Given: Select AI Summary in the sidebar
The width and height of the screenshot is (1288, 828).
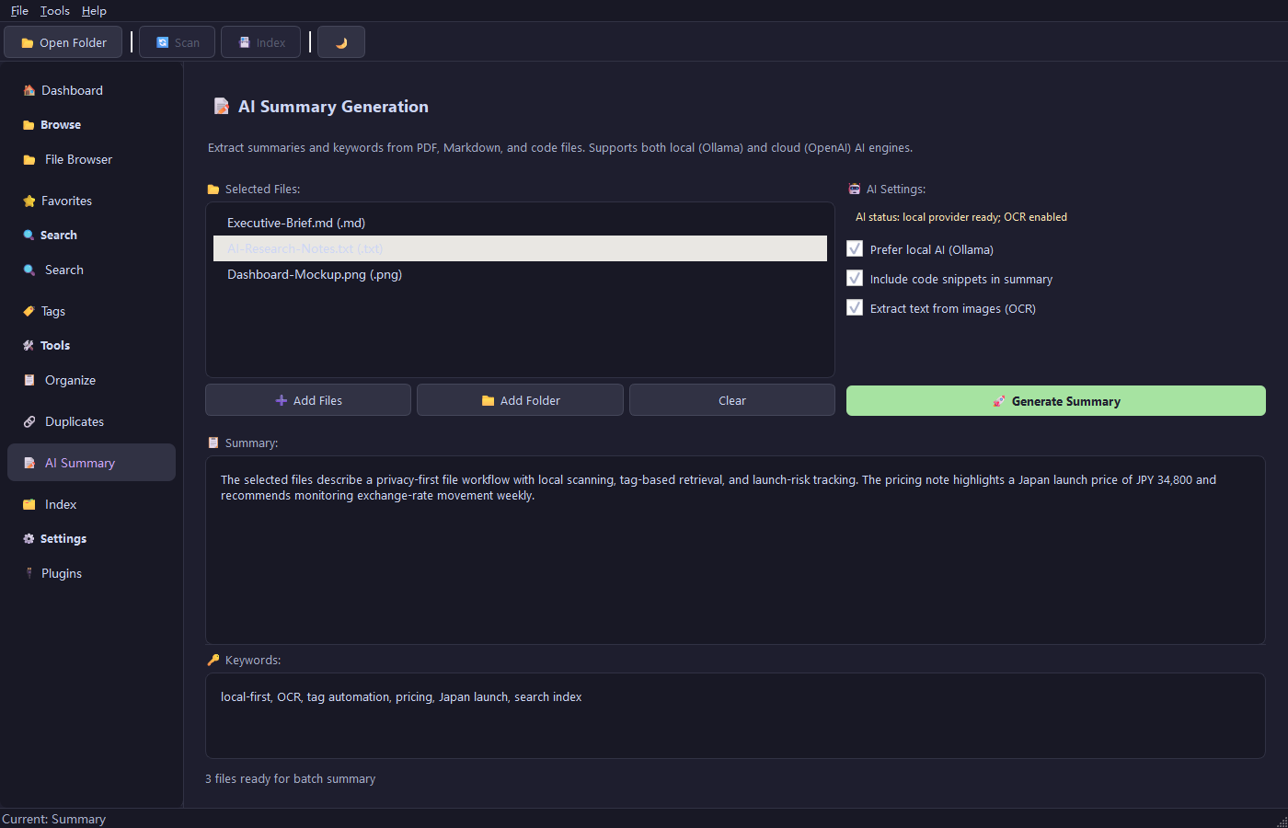Looking at the screenshot, I should pos(91,463).
